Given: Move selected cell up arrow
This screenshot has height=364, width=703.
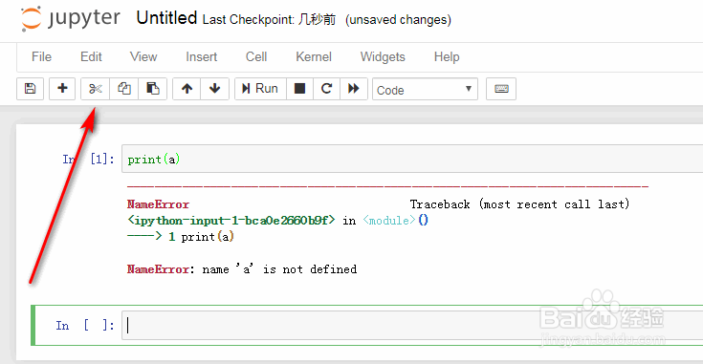Looking at the screenshot, I should pyautogui.click(x=187, y=89).
